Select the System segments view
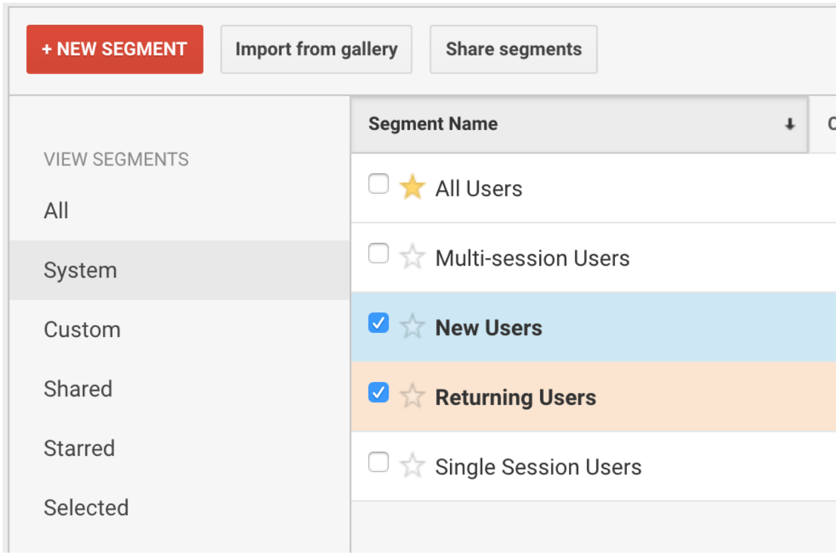Screen dimensions: 840x558 point(80,270)
